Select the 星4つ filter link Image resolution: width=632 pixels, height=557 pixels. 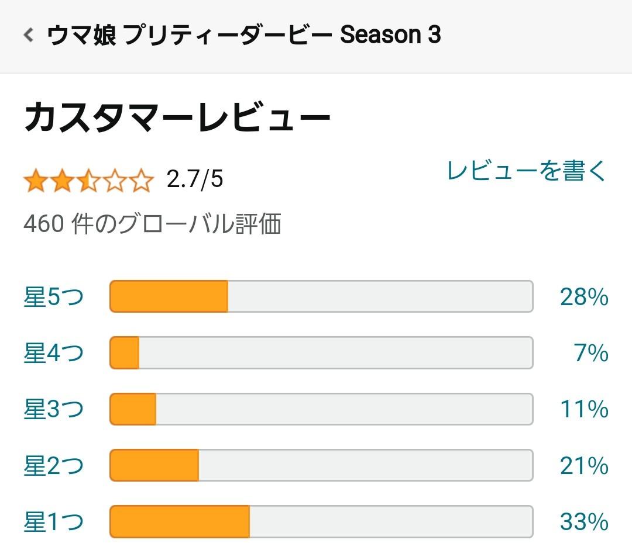54,353
